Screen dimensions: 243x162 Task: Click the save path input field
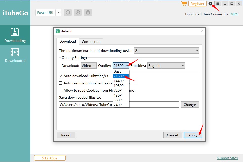coord(119,105)
